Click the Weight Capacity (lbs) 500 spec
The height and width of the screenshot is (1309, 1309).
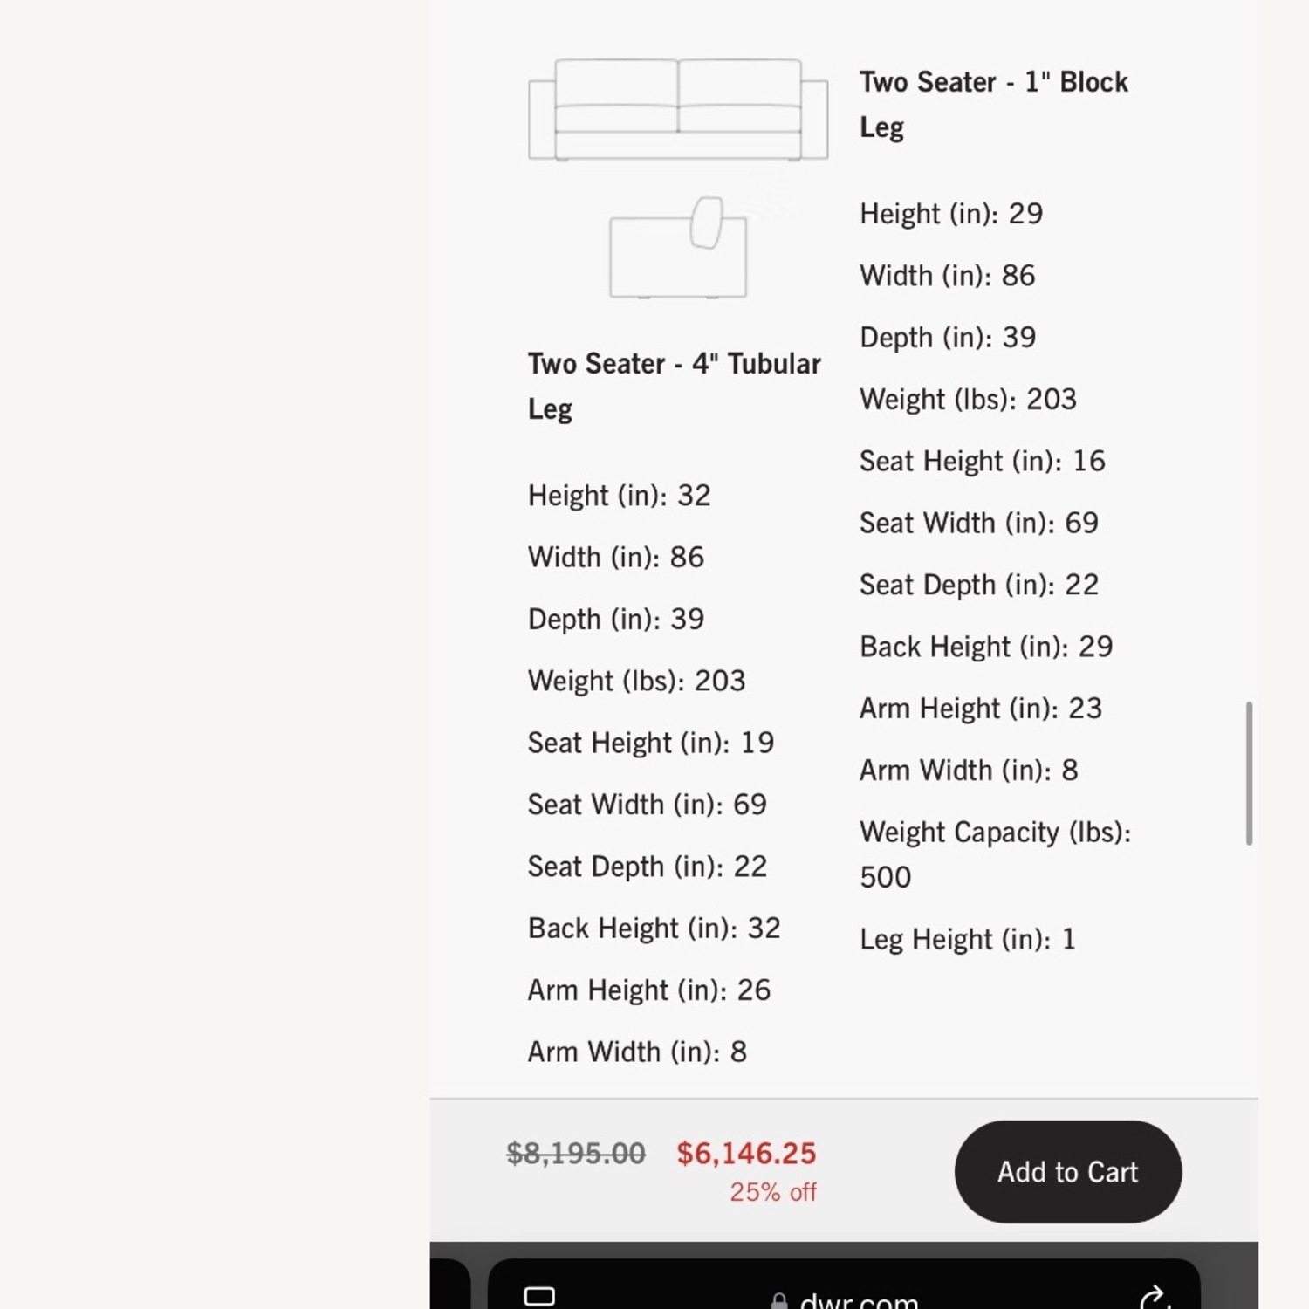pos(994,854)
